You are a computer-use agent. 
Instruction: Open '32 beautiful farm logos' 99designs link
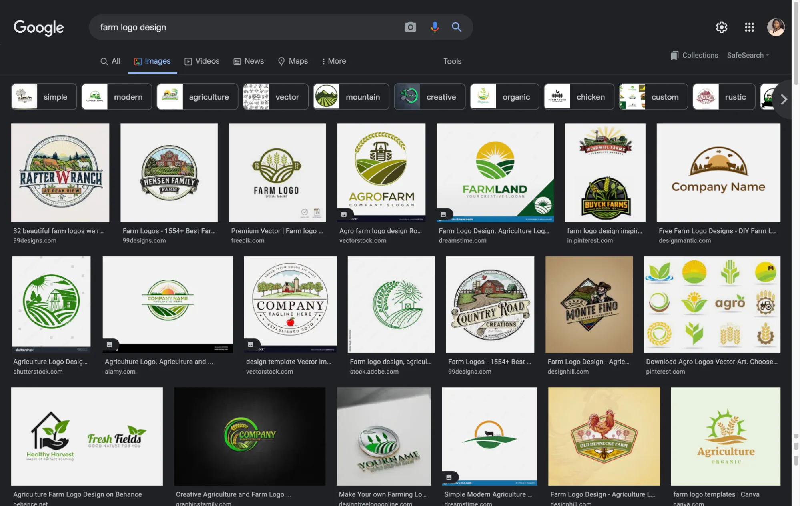pyautogui.click(x=58, y=231)
